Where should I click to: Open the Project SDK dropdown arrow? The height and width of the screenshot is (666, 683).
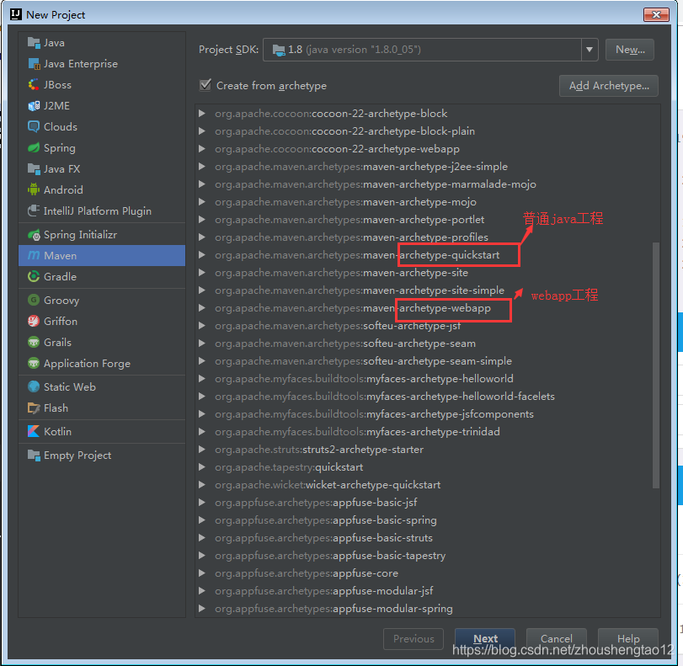[590, 50]
